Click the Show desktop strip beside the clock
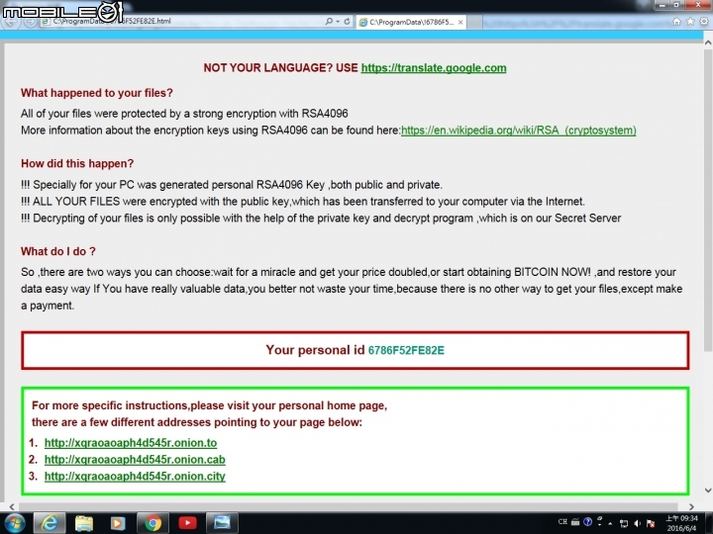This screenshot has width=713, height=534. 709,523
